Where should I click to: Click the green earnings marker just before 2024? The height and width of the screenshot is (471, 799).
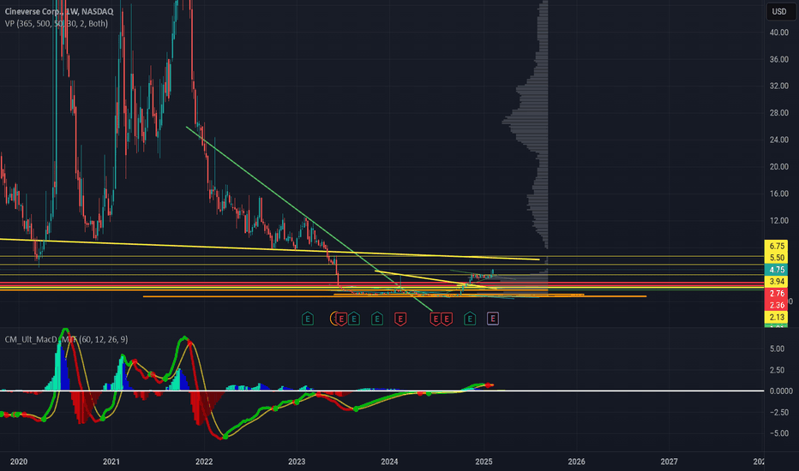coord(376,319)
